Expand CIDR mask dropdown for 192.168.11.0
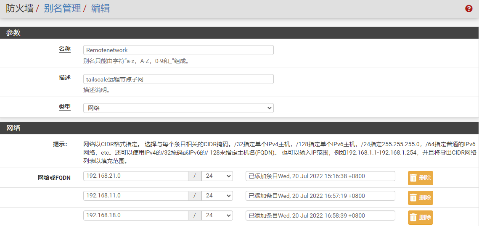Image resolution: width=479 pixels, height=226 pixels. coord(217,196)
